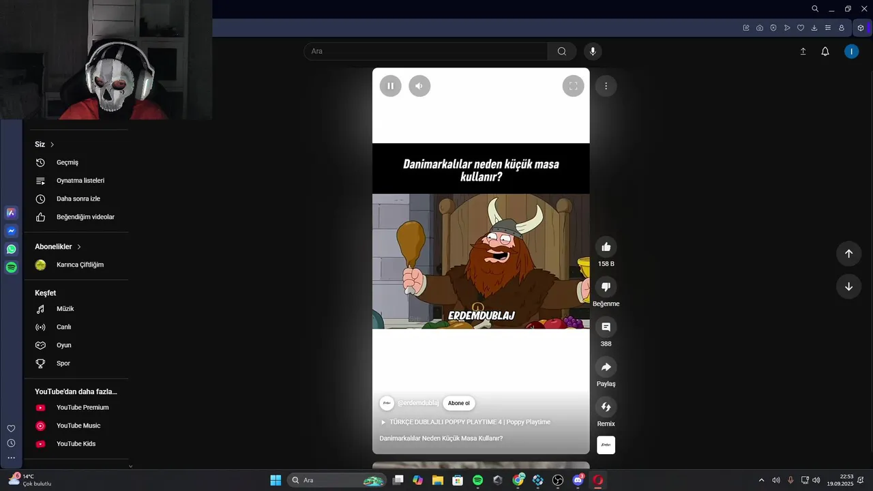
Task: Open Opera extensions cube icon
Action: (x=861, y=28)
